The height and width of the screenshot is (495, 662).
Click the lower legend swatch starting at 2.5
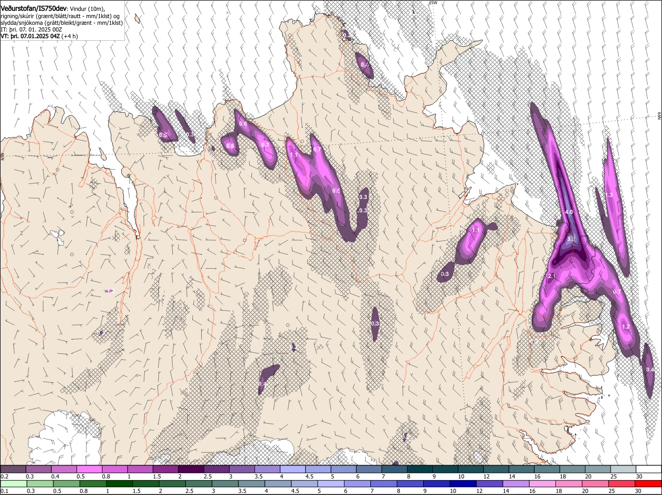[x=198, y=484]
